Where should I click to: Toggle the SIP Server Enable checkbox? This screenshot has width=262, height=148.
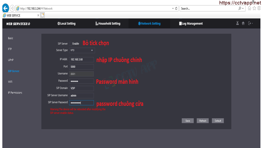(x=70, y=44)
